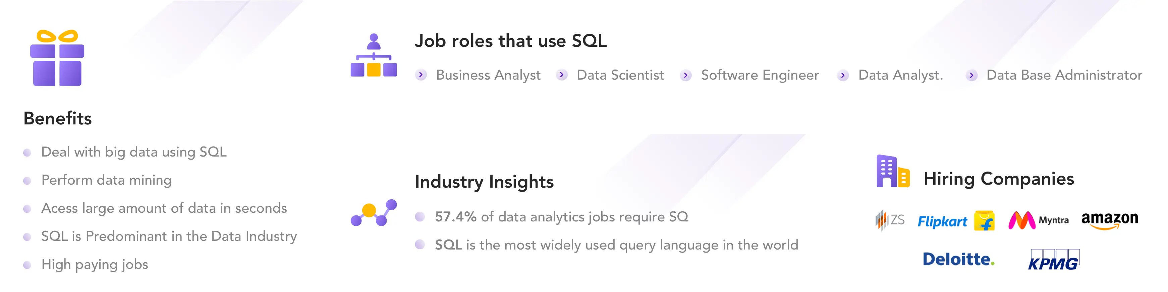Screen dimensions: 1168x292
Task: Click the chevron beside Data Base Administrator
Action: coord(971,76)
